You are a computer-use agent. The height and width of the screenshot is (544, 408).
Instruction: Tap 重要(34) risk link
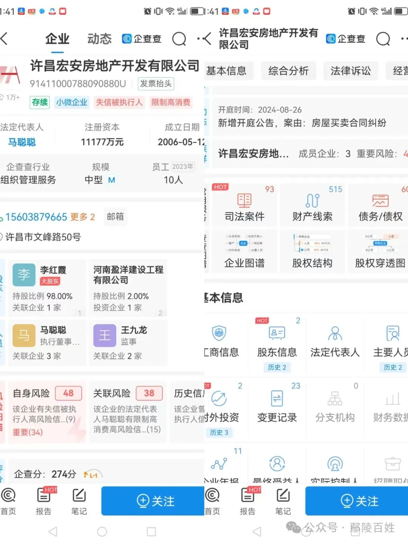(28, 432)
